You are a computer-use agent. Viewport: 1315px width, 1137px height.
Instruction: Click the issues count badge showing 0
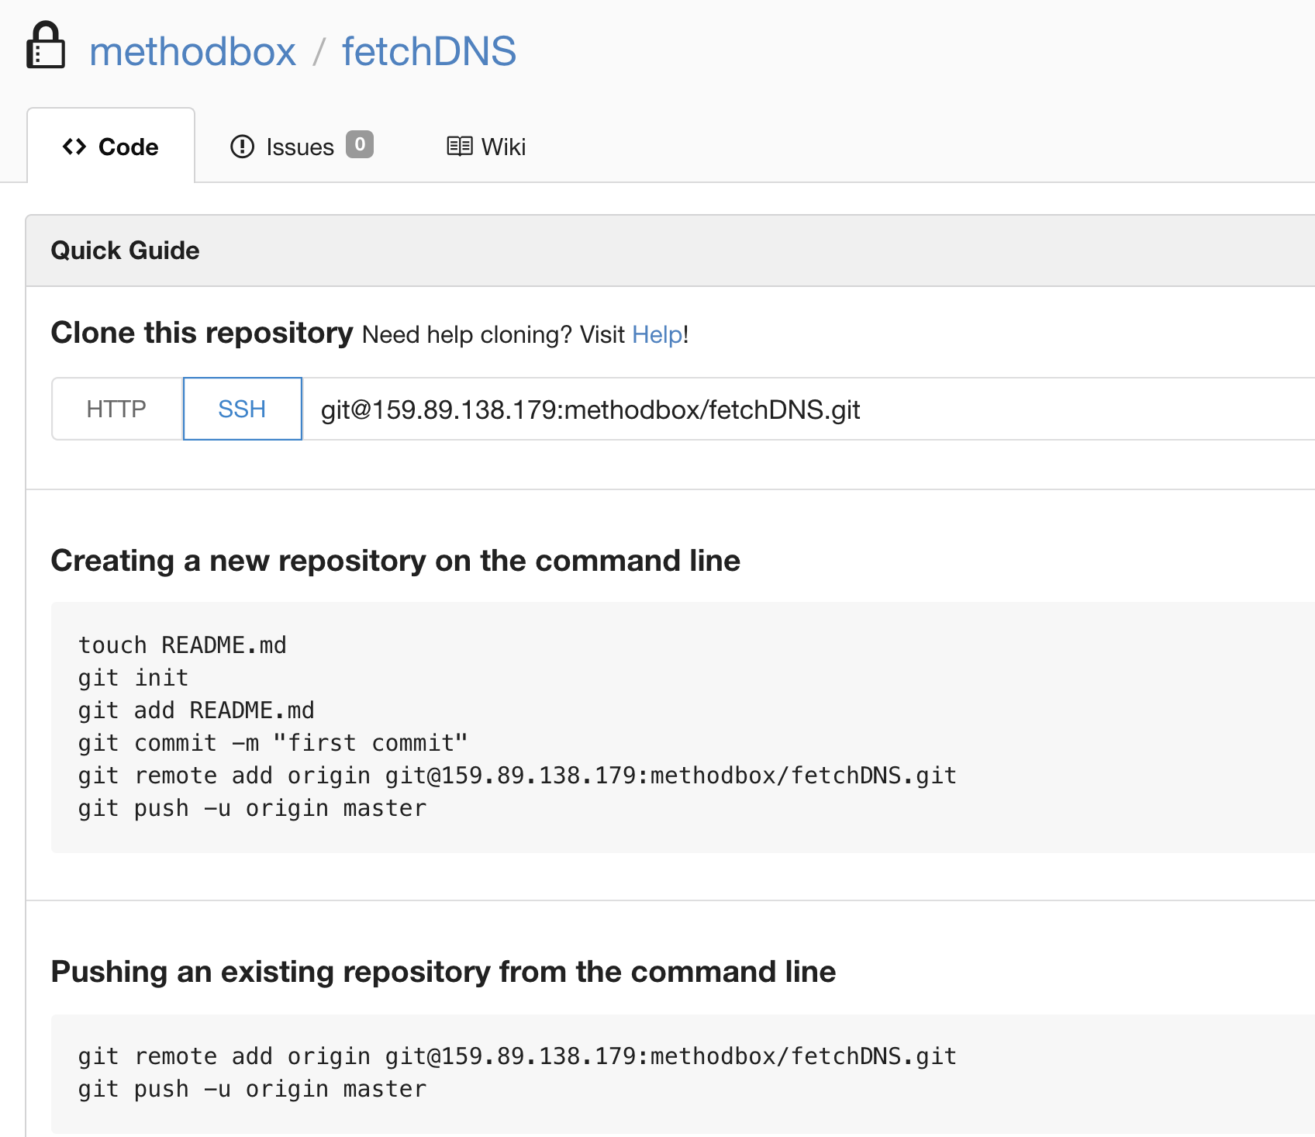coord(360,145)
